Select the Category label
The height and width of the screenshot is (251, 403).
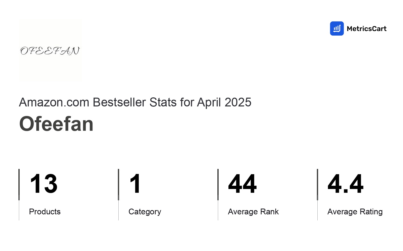pyautogui.click(x=145, y=212)
